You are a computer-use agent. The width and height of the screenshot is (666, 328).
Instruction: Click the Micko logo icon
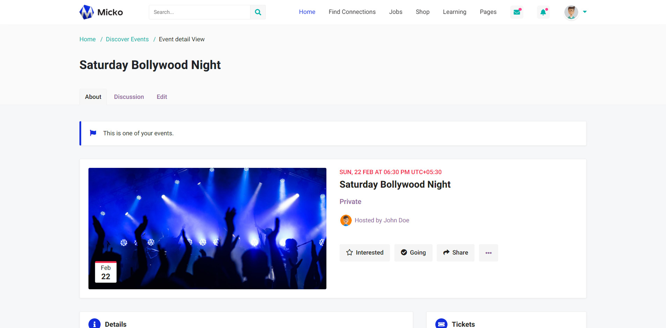pos(87,12)
